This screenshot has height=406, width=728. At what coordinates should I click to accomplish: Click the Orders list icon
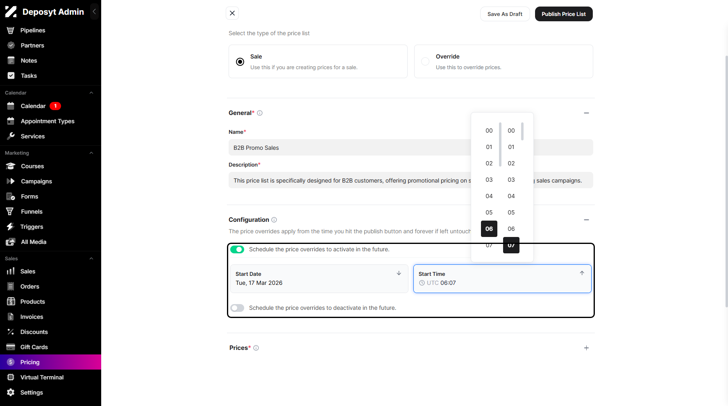point(11,286)
